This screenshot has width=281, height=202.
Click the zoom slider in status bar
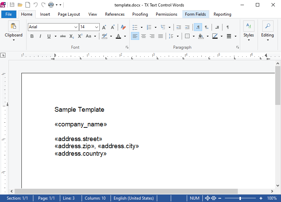click(x=240, y=198)
